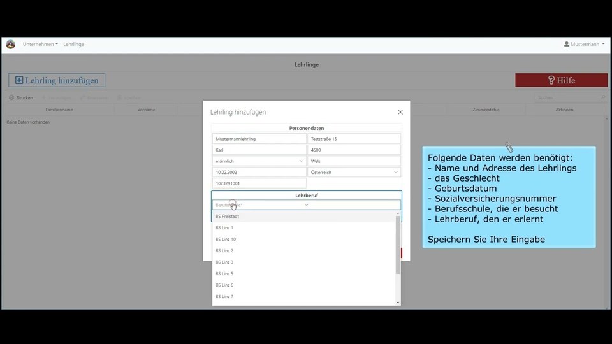Collapse the Berufsschule dropdown arrow
This screenshot has width=612, height=344.
tap(307, 204)
